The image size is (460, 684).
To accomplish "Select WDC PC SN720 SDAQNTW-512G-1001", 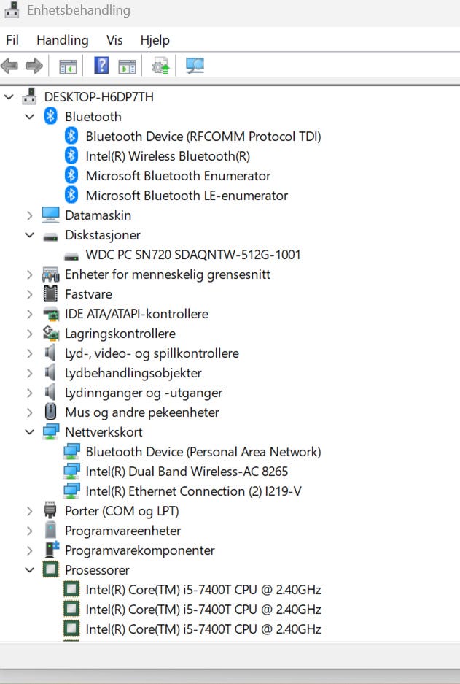I will 193,254.
